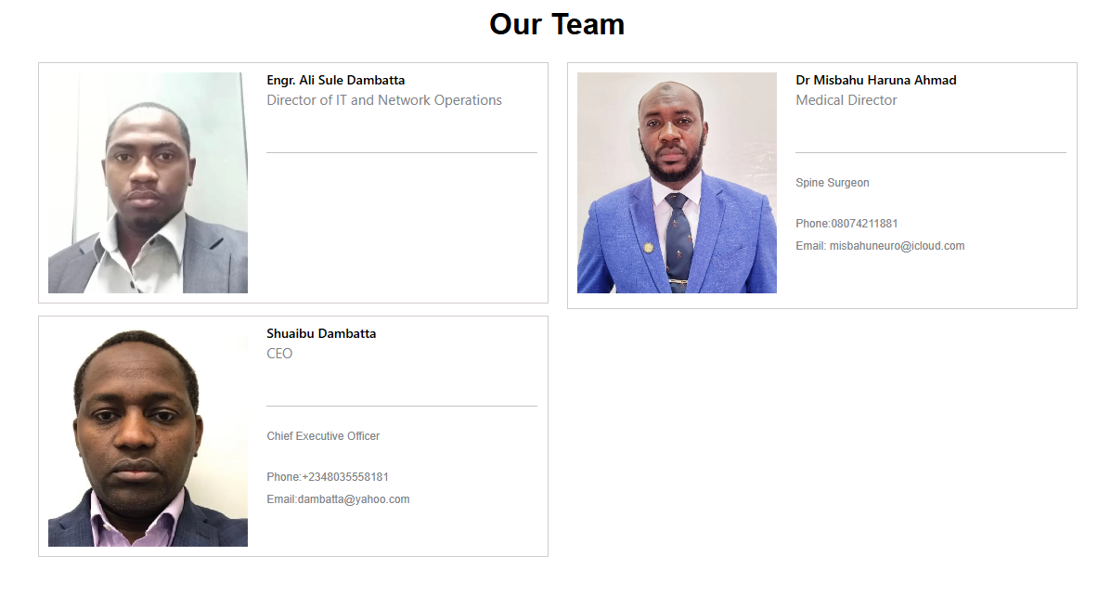Viewport: 1111px width, 595px height.
Task: Click the divider line in Ali Sule's card
Action: click(402, 152)
